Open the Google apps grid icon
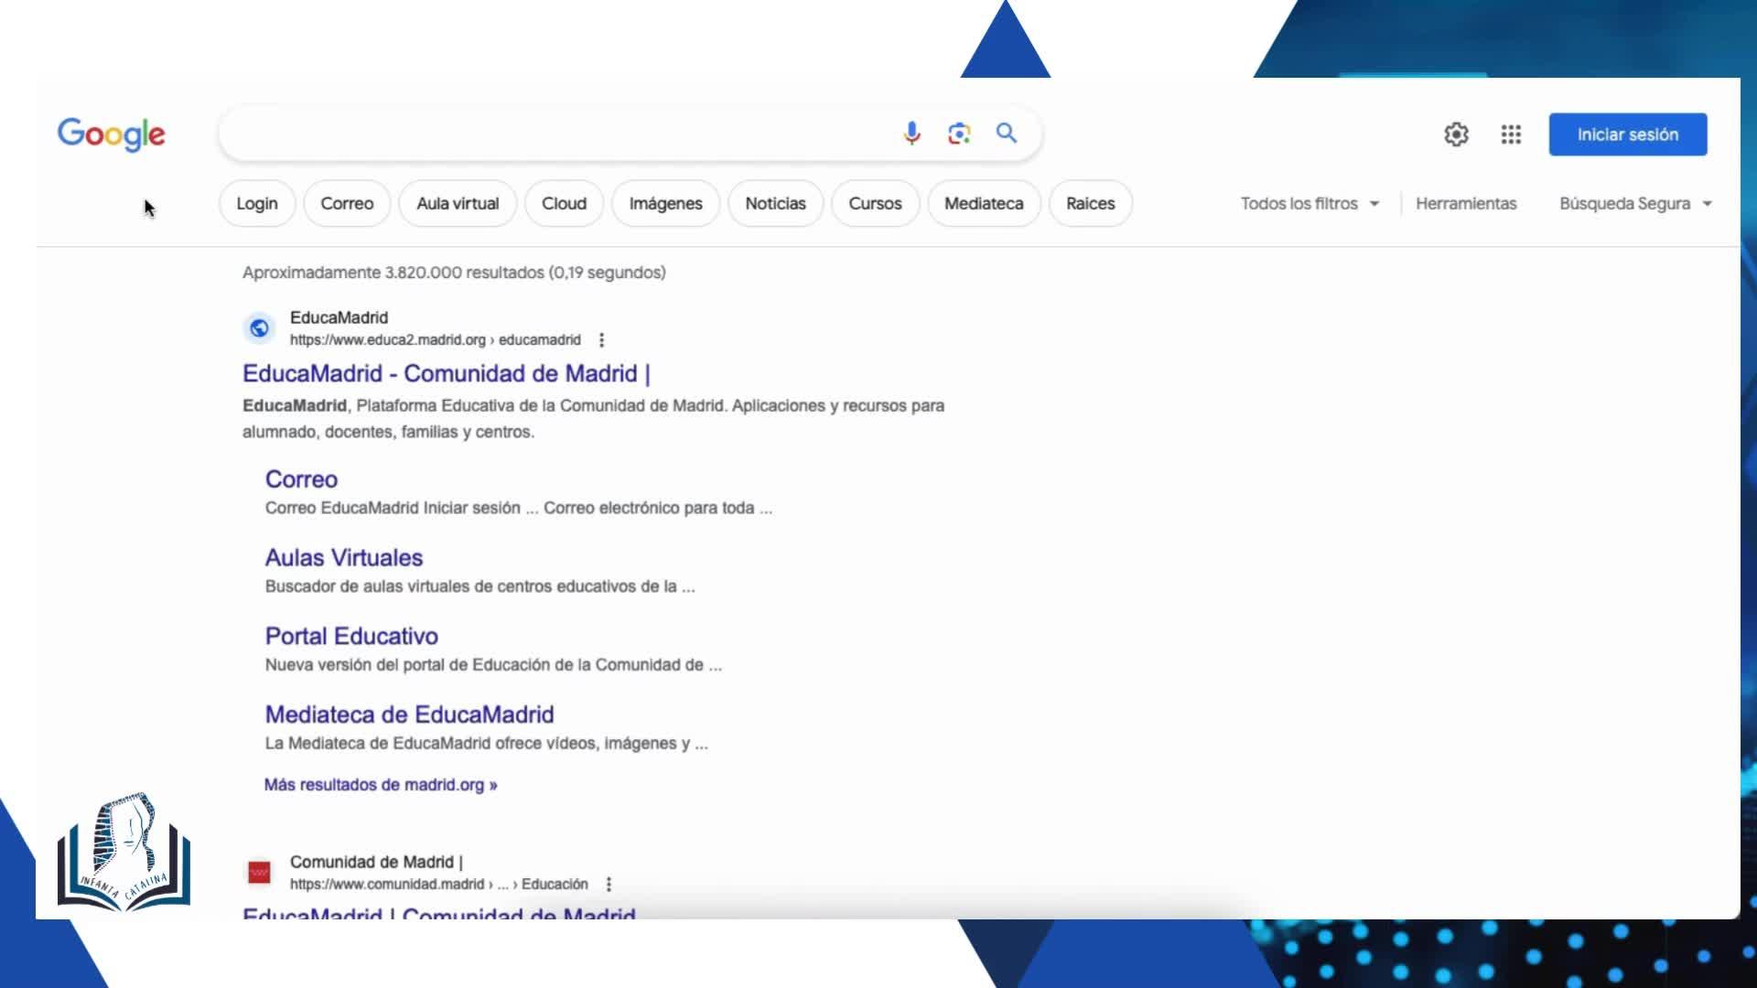 click(x=1511, y=134)
